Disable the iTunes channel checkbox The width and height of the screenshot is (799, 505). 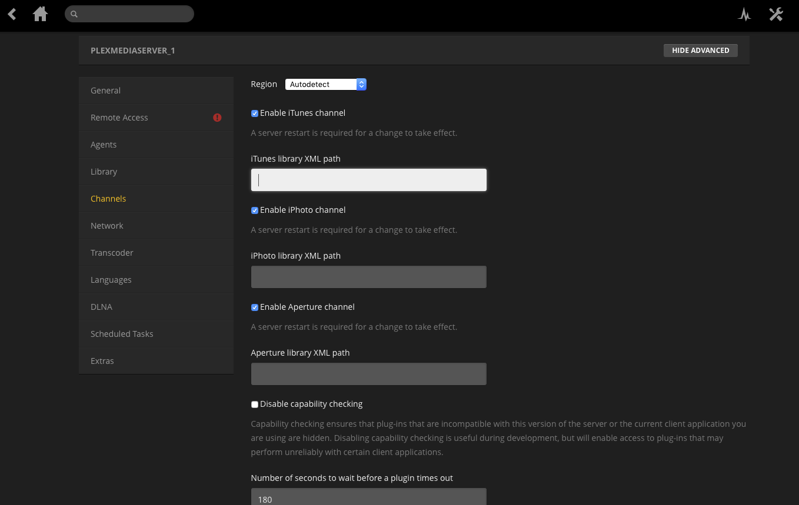[255, 113]
